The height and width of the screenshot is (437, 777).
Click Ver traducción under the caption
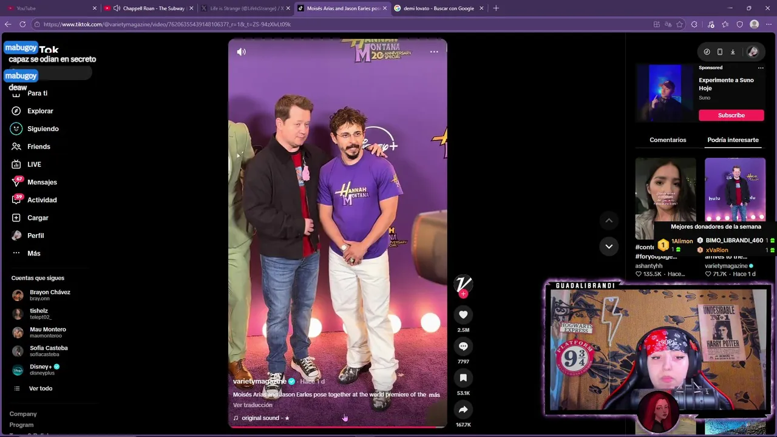(x=253, y=405)
